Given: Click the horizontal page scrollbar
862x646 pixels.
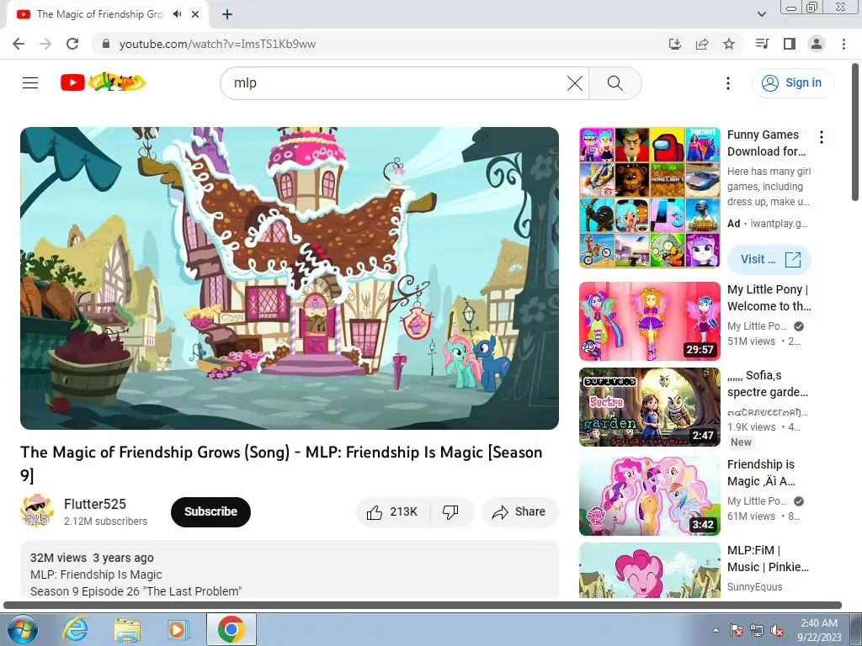Looking at the screenshot, I should 423,606.
